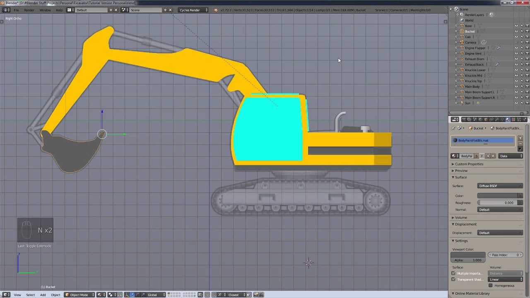Viewport: 530px width, 298px height.
Task: Open the Global orientation dropdown
Action: click(x=157, y=295)
